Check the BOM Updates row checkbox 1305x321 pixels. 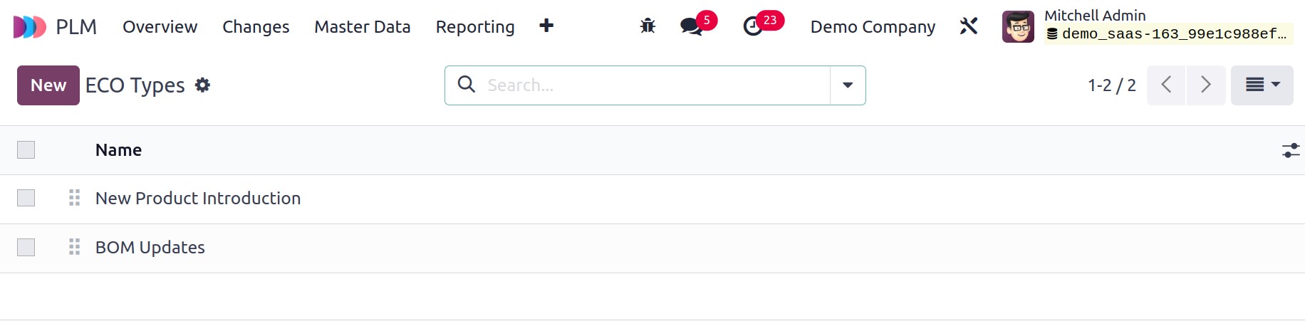tap(26, 247)
